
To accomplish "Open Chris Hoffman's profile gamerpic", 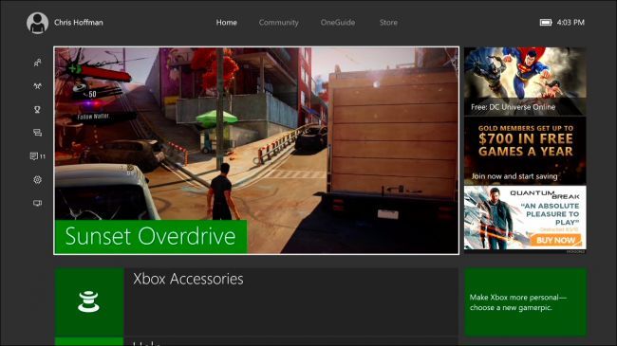I will 37,23.
